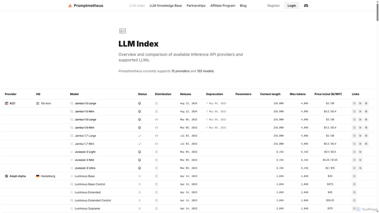Click green check status for Jamba 1.7 Large
The height and width of the screenshot is (213, 379).
click(x=139, y=136)
